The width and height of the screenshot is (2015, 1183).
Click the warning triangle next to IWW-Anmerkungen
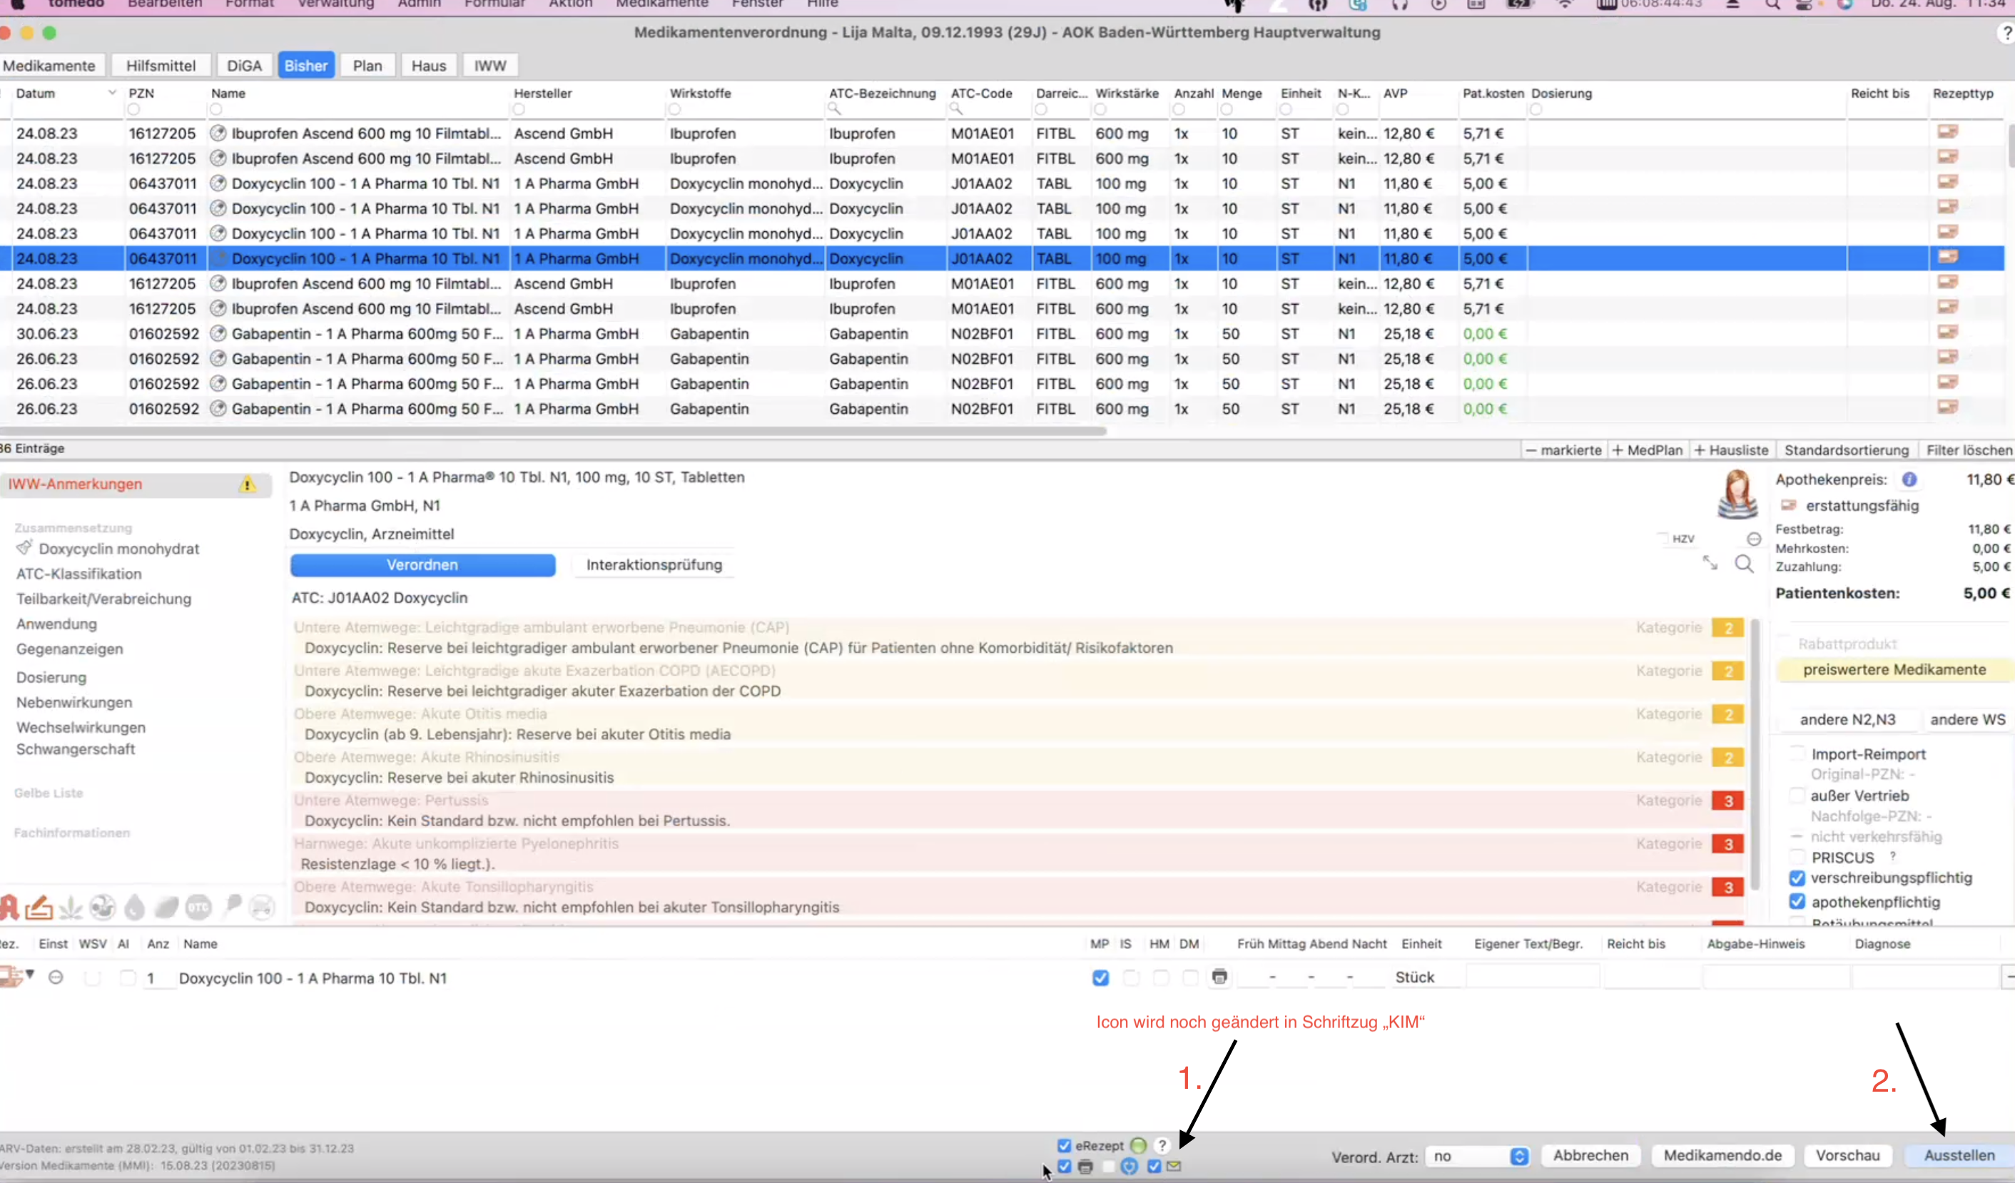coord(247,484)
